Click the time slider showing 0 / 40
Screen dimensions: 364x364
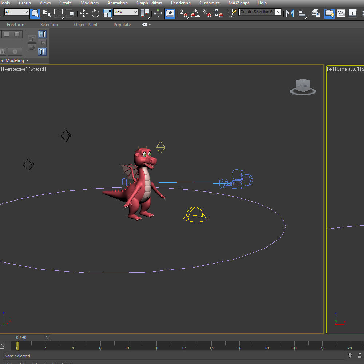(21, 337)
